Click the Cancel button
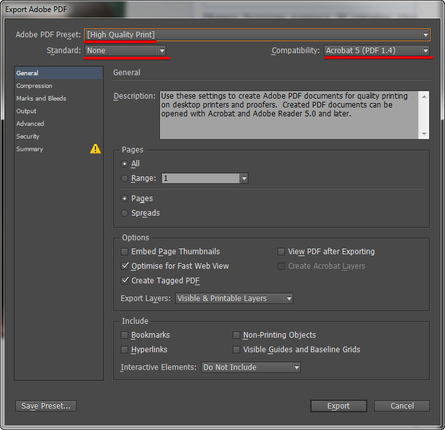Screen dimensions: 445x430 click(x=402, y=406)
